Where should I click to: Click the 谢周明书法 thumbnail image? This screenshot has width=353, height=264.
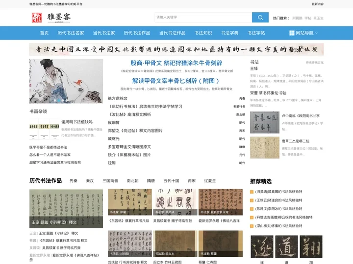(44, 129)
